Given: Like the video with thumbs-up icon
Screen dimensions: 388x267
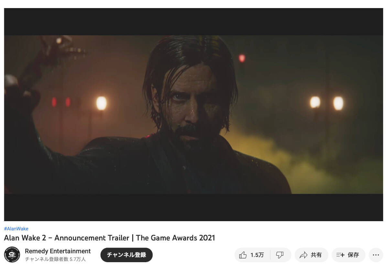Looking at the screenshot, I should 243,255.
